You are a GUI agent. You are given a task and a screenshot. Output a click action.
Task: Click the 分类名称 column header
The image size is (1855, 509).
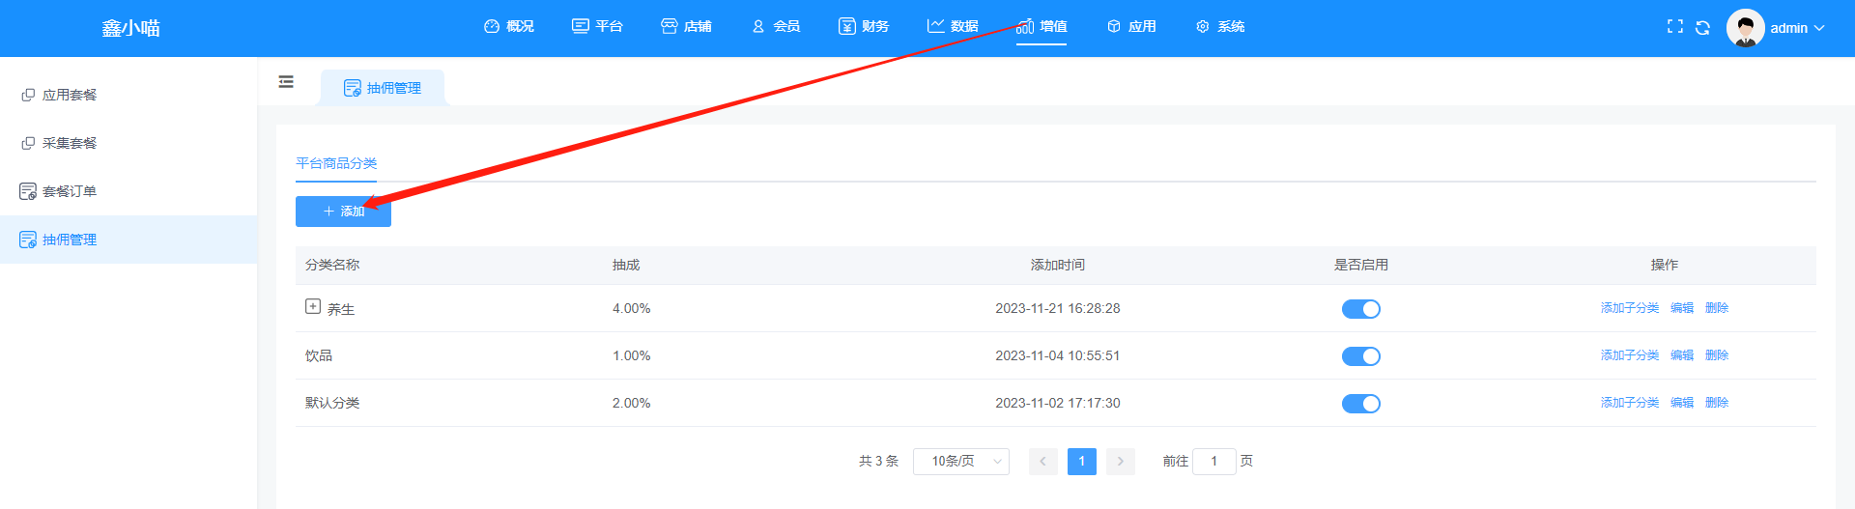coord(332,265)
